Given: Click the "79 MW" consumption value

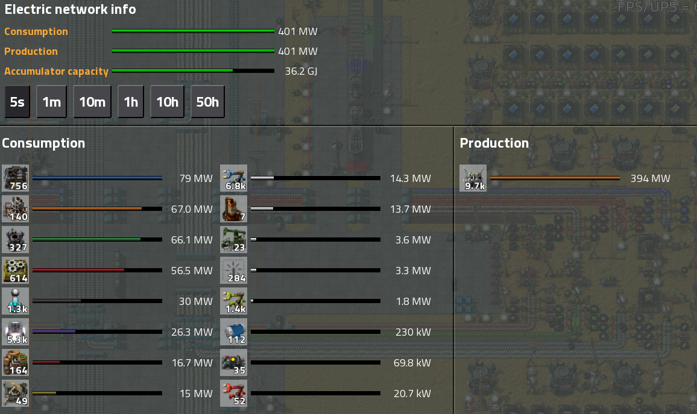Looking at the screenshot, I should click(196, 178).
